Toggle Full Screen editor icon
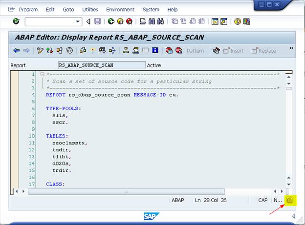Screen dimensions: 305x225 145,51
